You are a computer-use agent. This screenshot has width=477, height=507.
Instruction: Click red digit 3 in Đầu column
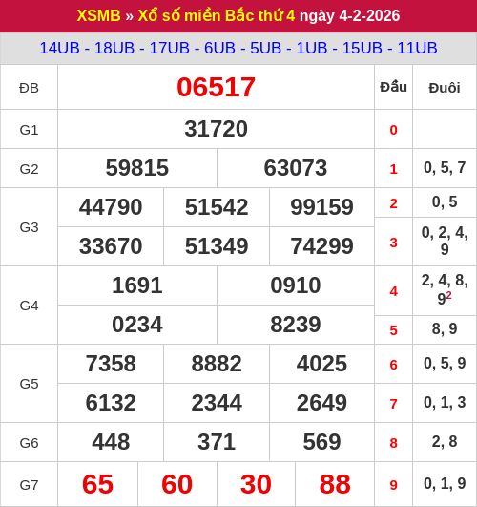click(393, 243)
